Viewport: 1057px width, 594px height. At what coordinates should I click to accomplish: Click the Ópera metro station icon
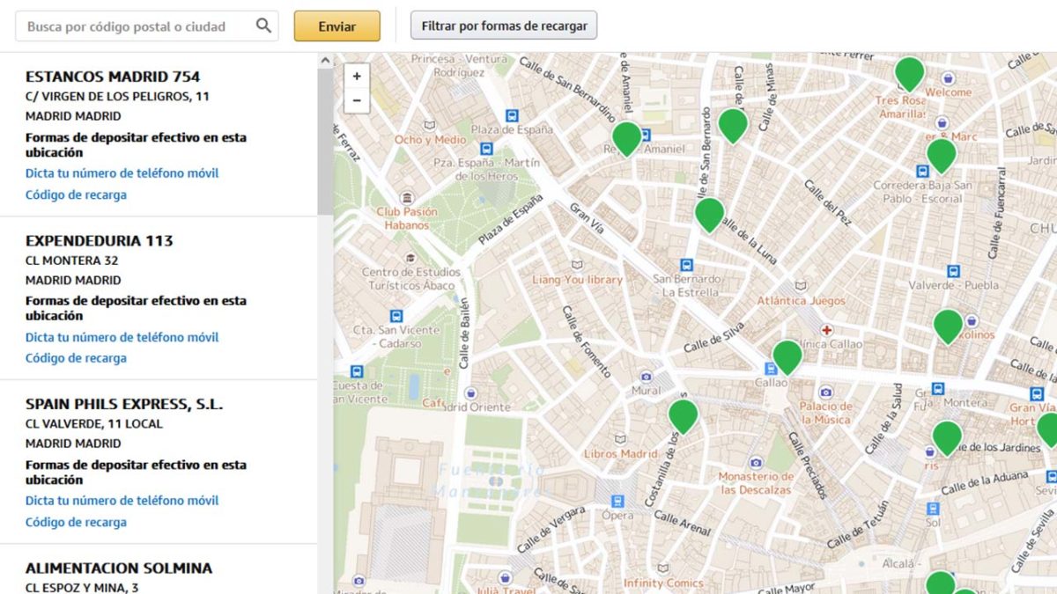coord(617,500)
